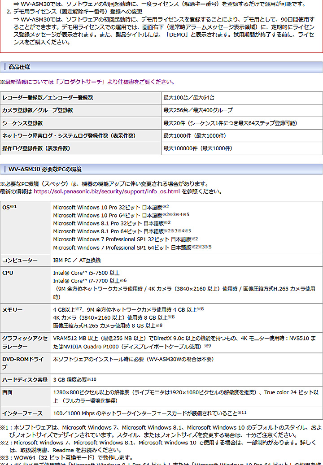Screen dimensions: 323x465
Task: Click the 画面 row header
Action: 26,397
